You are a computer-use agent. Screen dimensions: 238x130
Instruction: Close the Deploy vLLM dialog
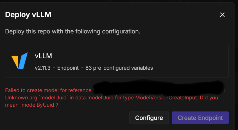pyautogui.click(x=222, y=15)
